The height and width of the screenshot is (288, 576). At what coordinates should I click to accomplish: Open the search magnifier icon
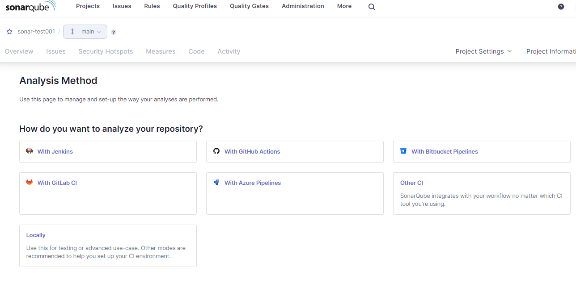(x=372, y=7)
